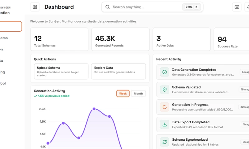Image resolution: width=249 pixels, height=149 pixels.
Task: Open the sidebar item ending in 'ing'
Action: (x=2, y=72)
